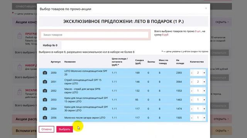The image size is (247, 138).
Task: Click the На складе column header
Action: pyautogui.click(x=180, y=62)
